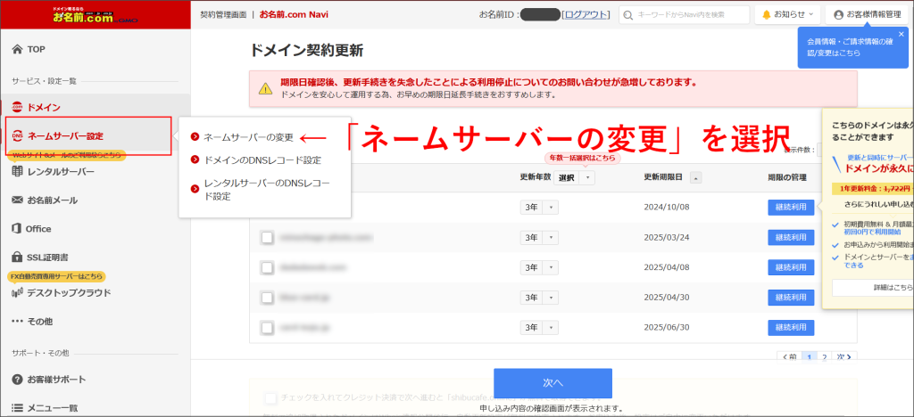
Task: Tick checkbox in the 2025/04/30 row
Action: [x=267, y=298]
